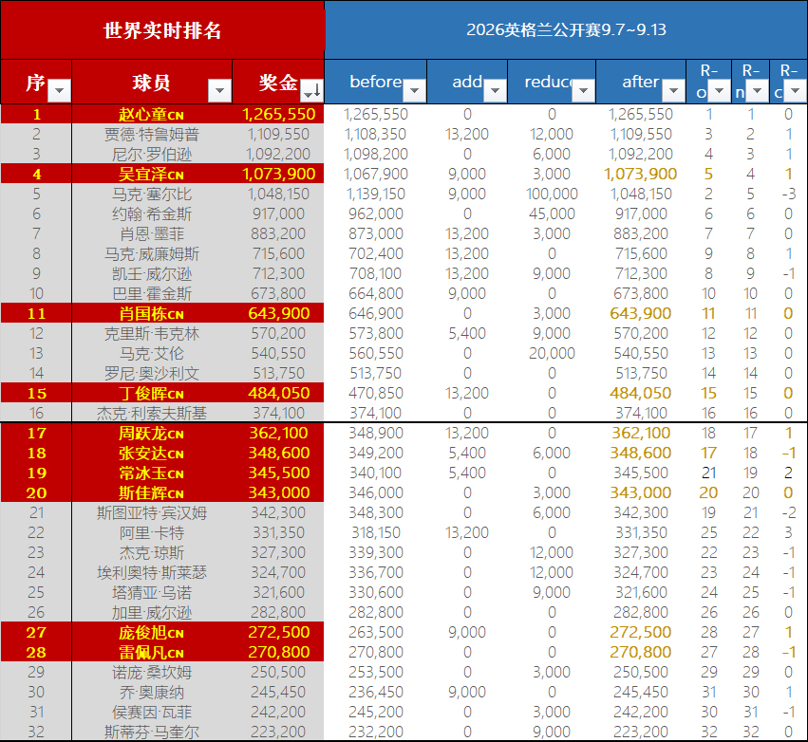This screenshot has width=808, height=742.
Task: Select the 丁俊晖CN player cell
Action: [x=152, y=393]
